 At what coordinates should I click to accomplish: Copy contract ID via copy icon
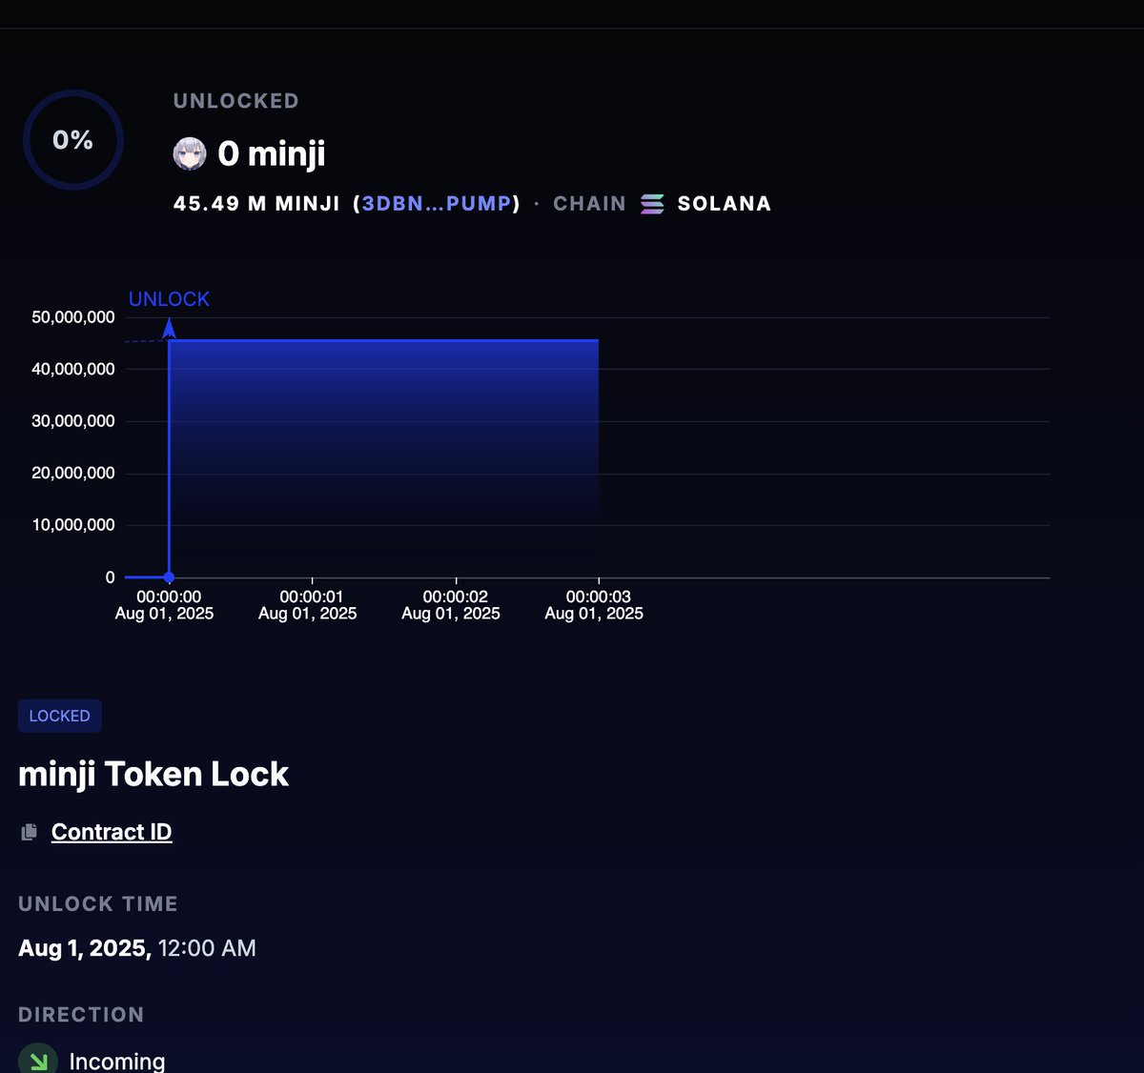[30, 832]
